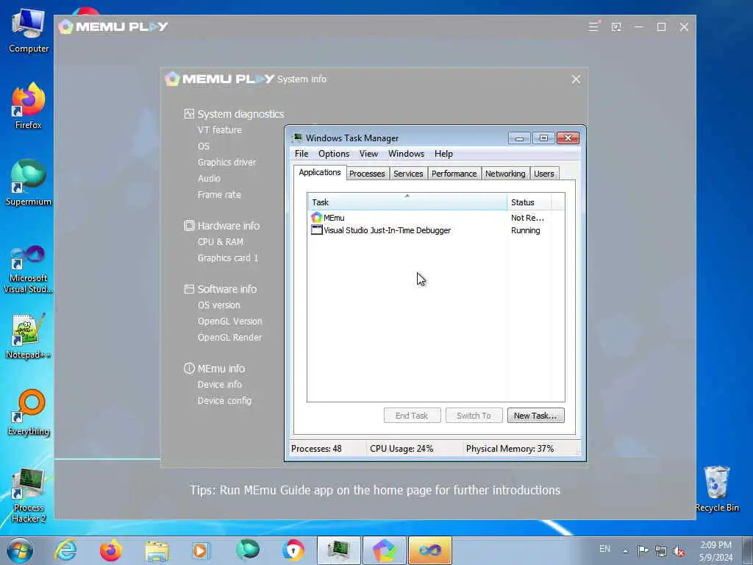Click the network tray icon
This screenshot has height=565, width=753.
(x=661, y=551)
